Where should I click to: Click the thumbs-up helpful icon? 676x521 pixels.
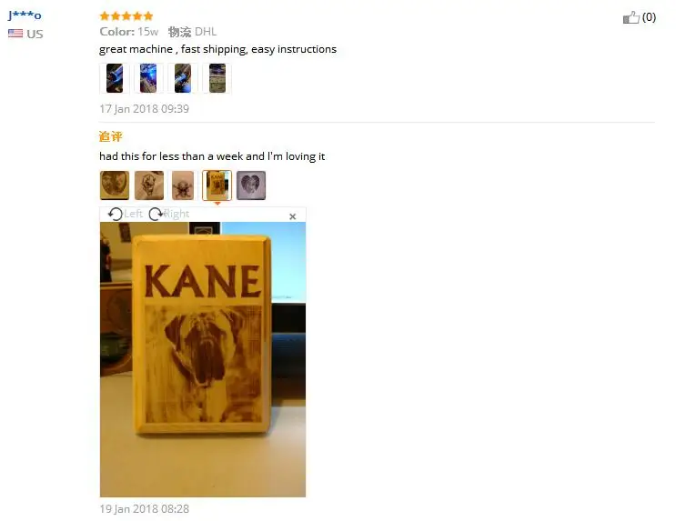[631, 17]
